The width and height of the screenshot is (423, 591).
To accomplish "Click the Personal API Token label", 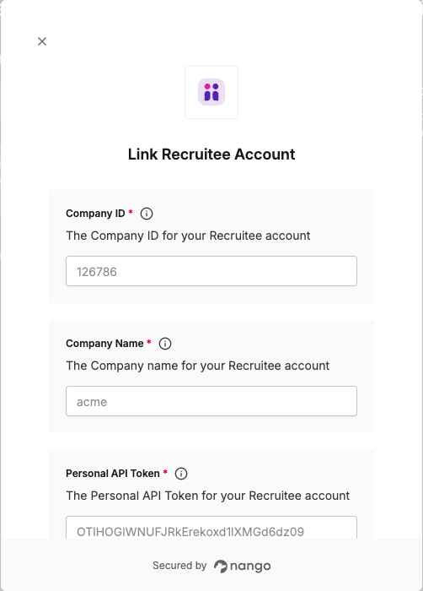I will tap(113, 474).
